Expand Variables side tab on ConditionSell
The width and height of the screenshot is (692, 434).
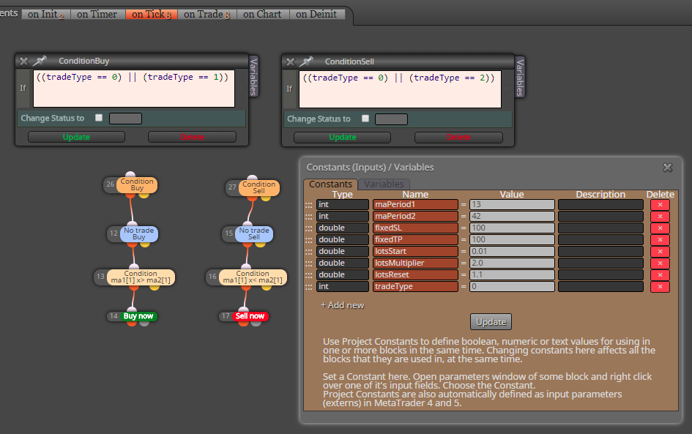pyautogui.click(x=520, y=77)
